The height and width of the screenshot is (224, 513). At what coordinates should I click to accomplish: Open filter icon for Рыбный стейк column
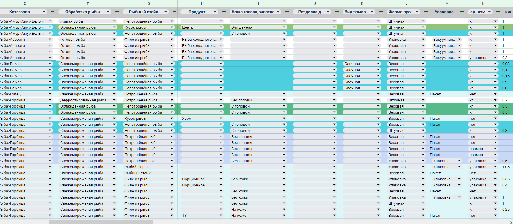(174, 12)
